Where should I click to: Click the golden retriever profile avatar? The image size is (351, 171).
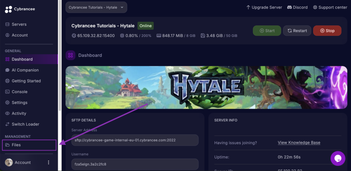point(9,162)
